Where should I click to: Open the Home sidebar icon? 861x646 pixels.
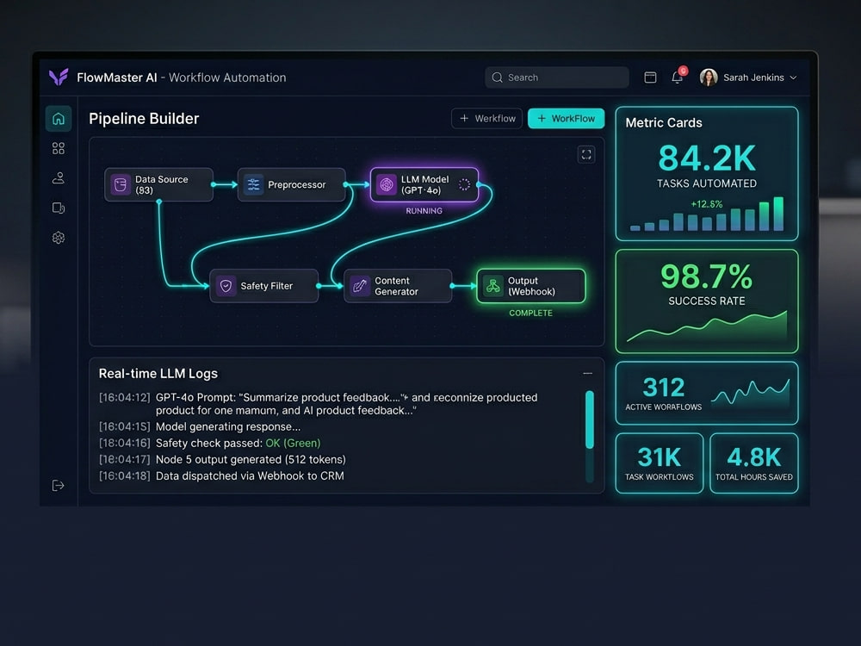(x=59, y=119)
